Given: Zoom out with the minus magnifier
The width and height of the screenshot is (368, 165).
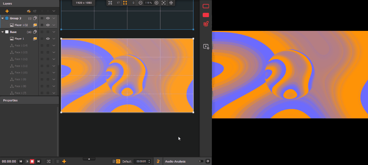Looking at the screenshot, I should tap(140, 3).
